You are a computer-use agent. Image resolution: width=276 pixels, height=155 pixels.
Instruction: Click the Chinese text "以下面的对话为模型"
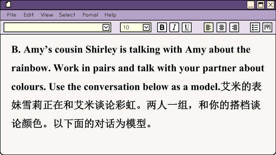click(100, 124)
